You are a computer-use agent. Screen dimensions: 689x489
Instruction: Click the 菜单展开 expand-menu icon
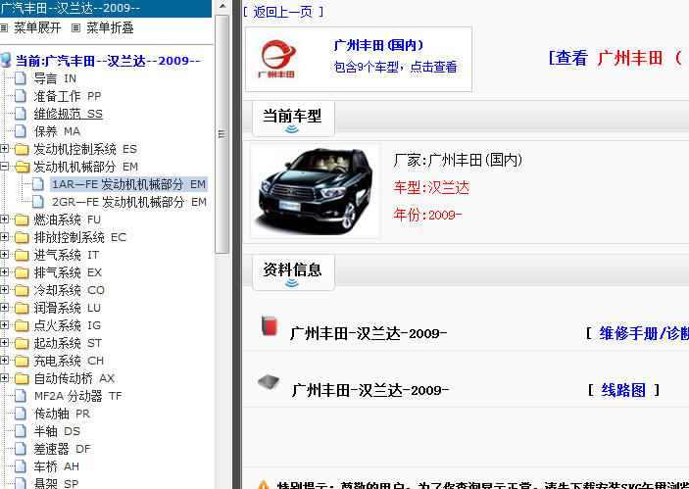[x=4, y=28]
